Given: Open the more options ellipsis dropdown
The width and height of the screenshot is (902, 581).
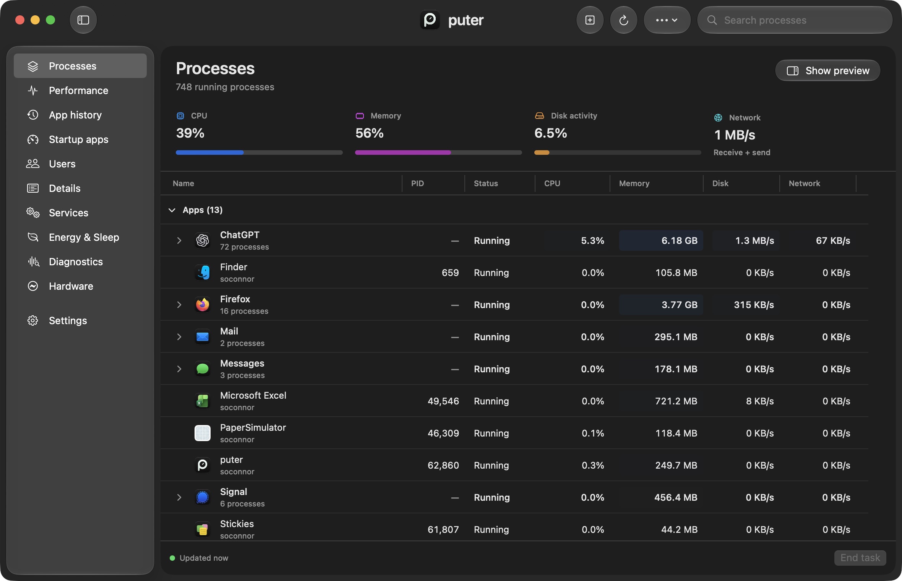Looking at the screenshot, I should coord(667,20).
